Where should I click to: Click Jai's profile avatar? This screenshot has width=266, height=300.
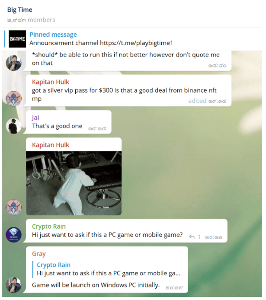tap(13, 126)
